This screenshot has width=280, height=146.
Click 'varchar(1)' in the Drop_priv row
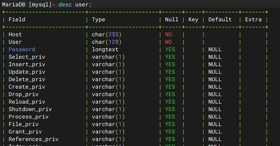tap(108, 94)
